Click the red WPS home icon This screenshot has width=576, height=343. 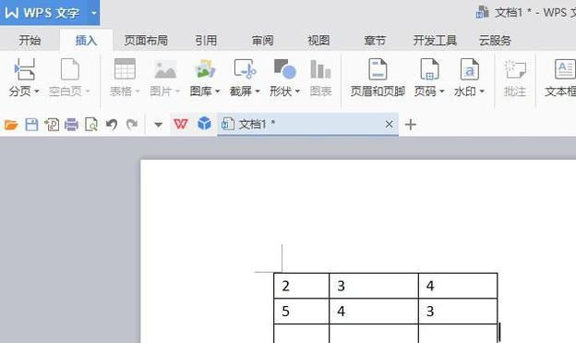click(181, 124)
